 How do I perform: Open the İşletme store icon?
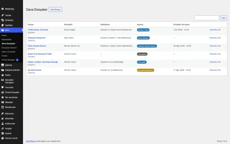[3, 65]
